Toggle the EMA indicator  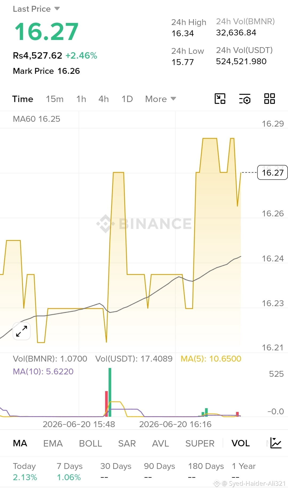point(53,443)
